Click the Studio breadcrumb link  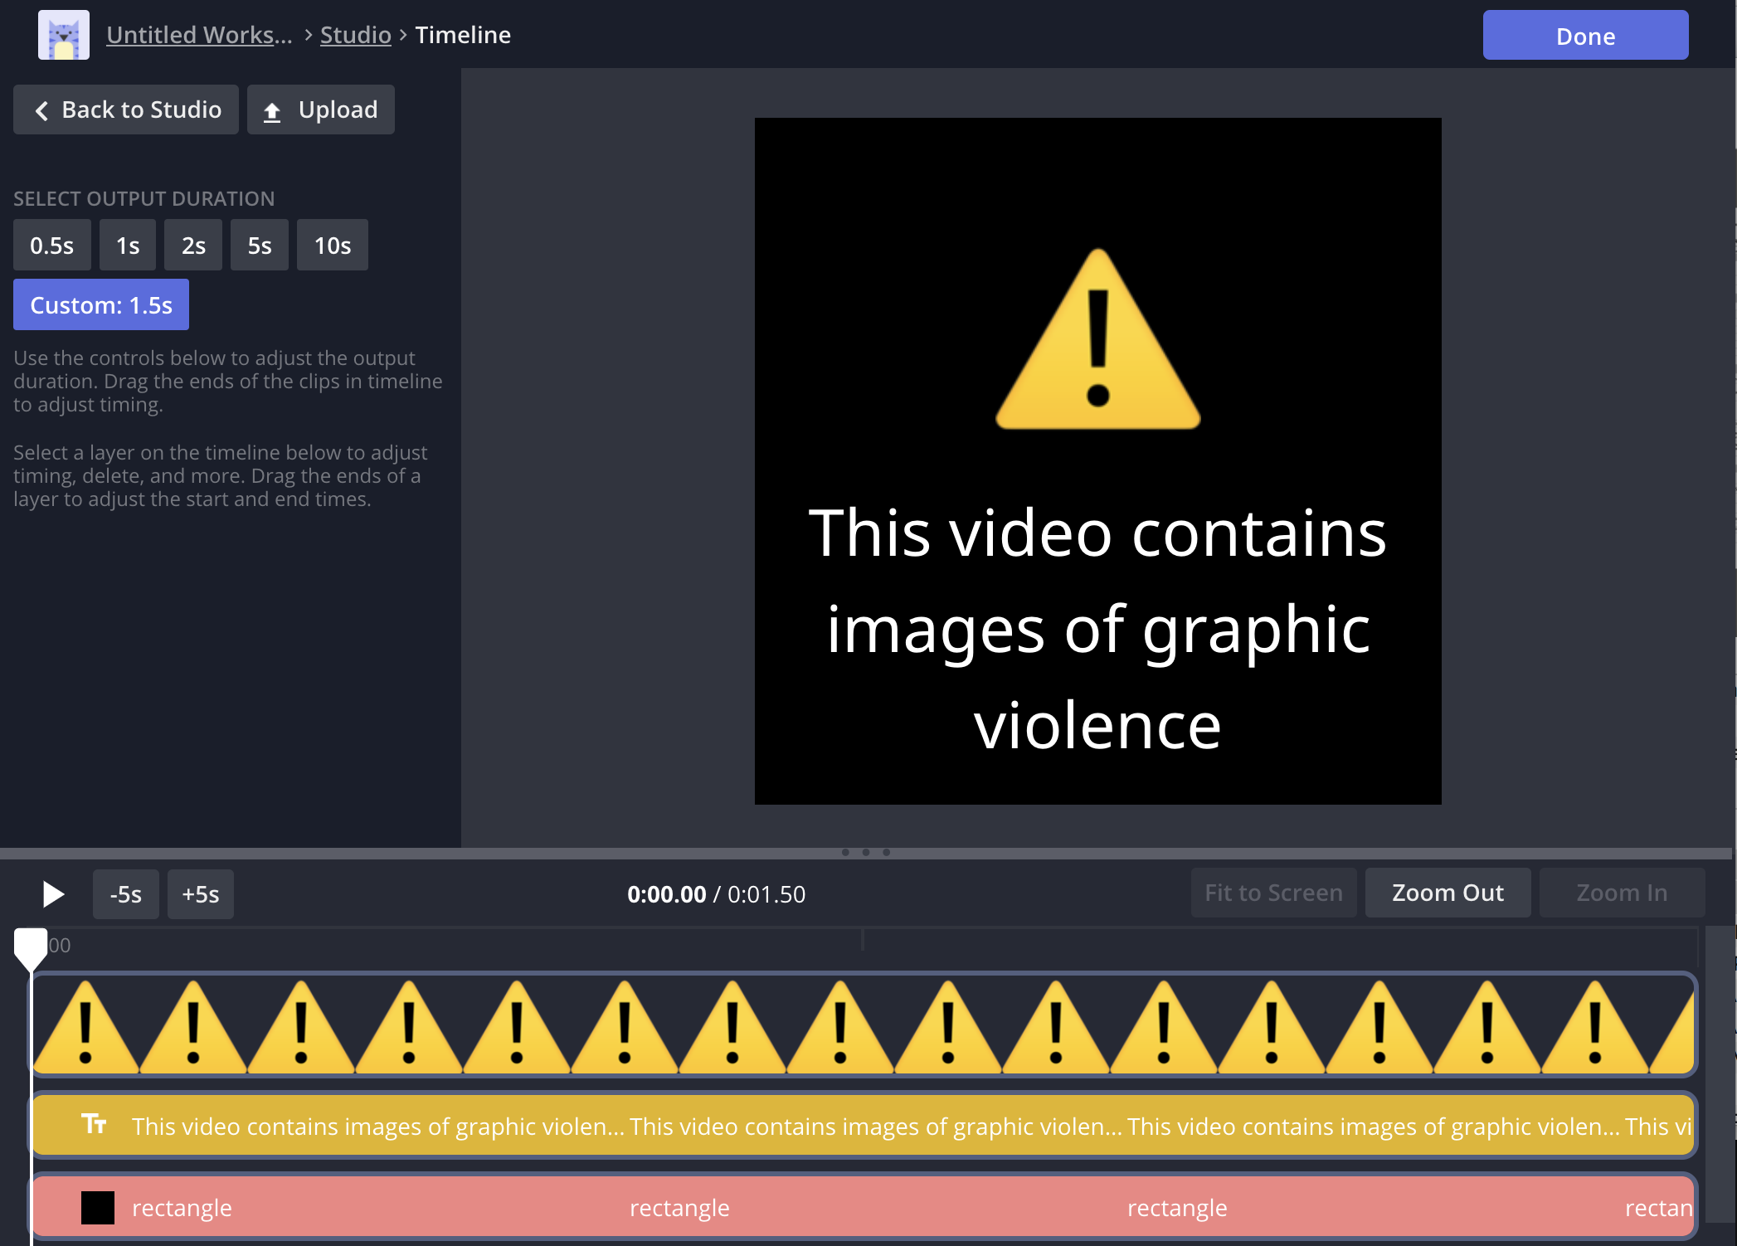(356, 34)
